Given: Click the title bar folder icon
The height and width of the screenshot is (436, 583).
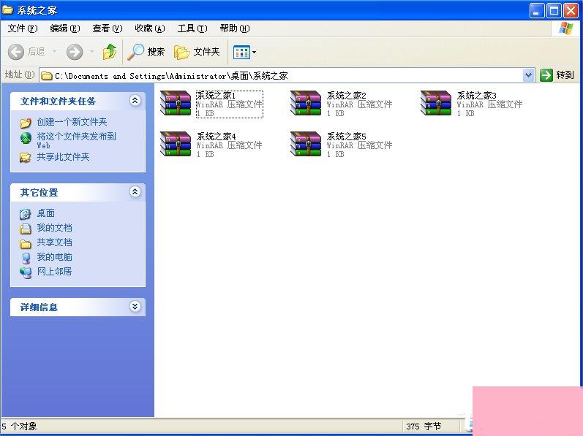Looking at the screenshot, I should point(8,10).
